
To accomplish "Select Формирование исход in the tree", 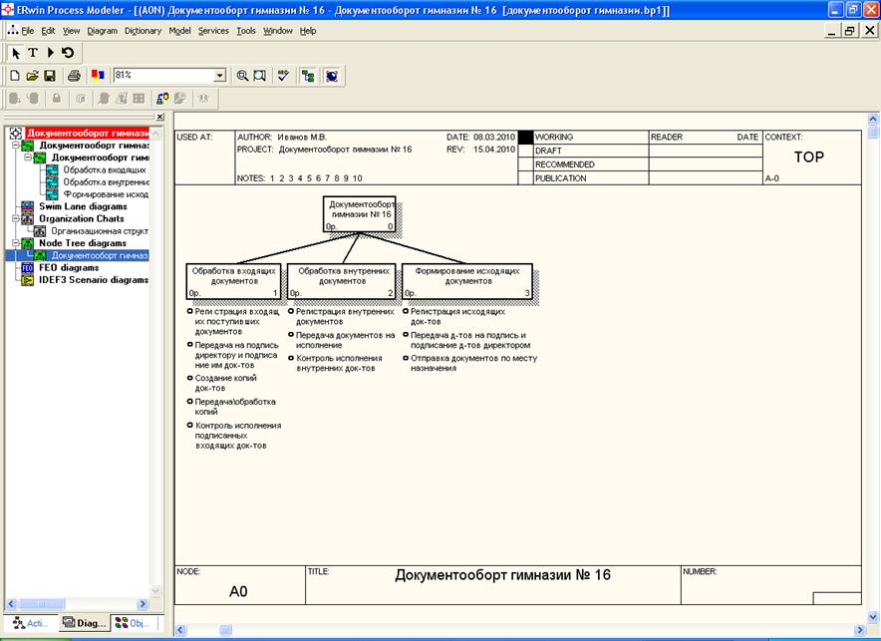I will click(106, 194).
